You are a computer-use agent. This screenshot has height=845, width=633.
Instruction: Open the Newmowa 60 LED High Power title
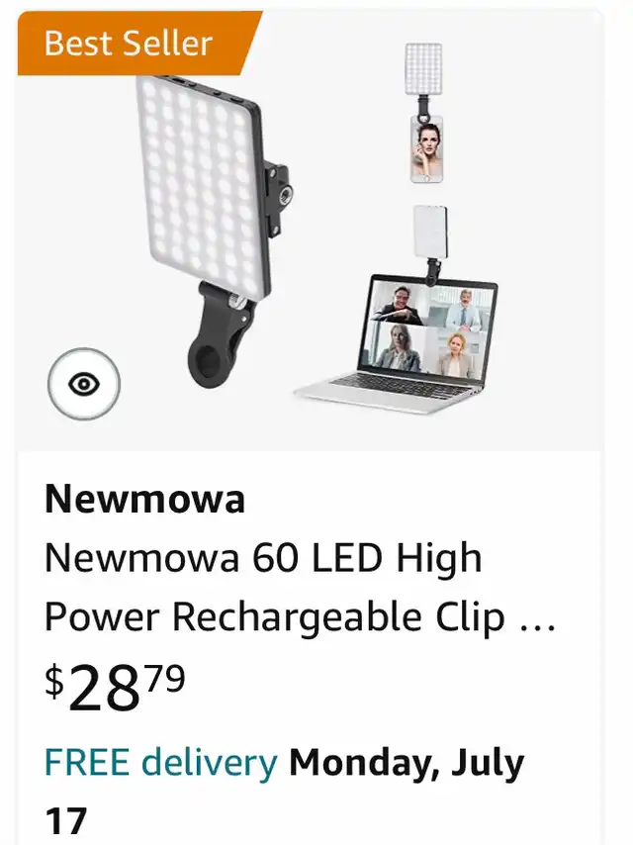pos(263,557)
